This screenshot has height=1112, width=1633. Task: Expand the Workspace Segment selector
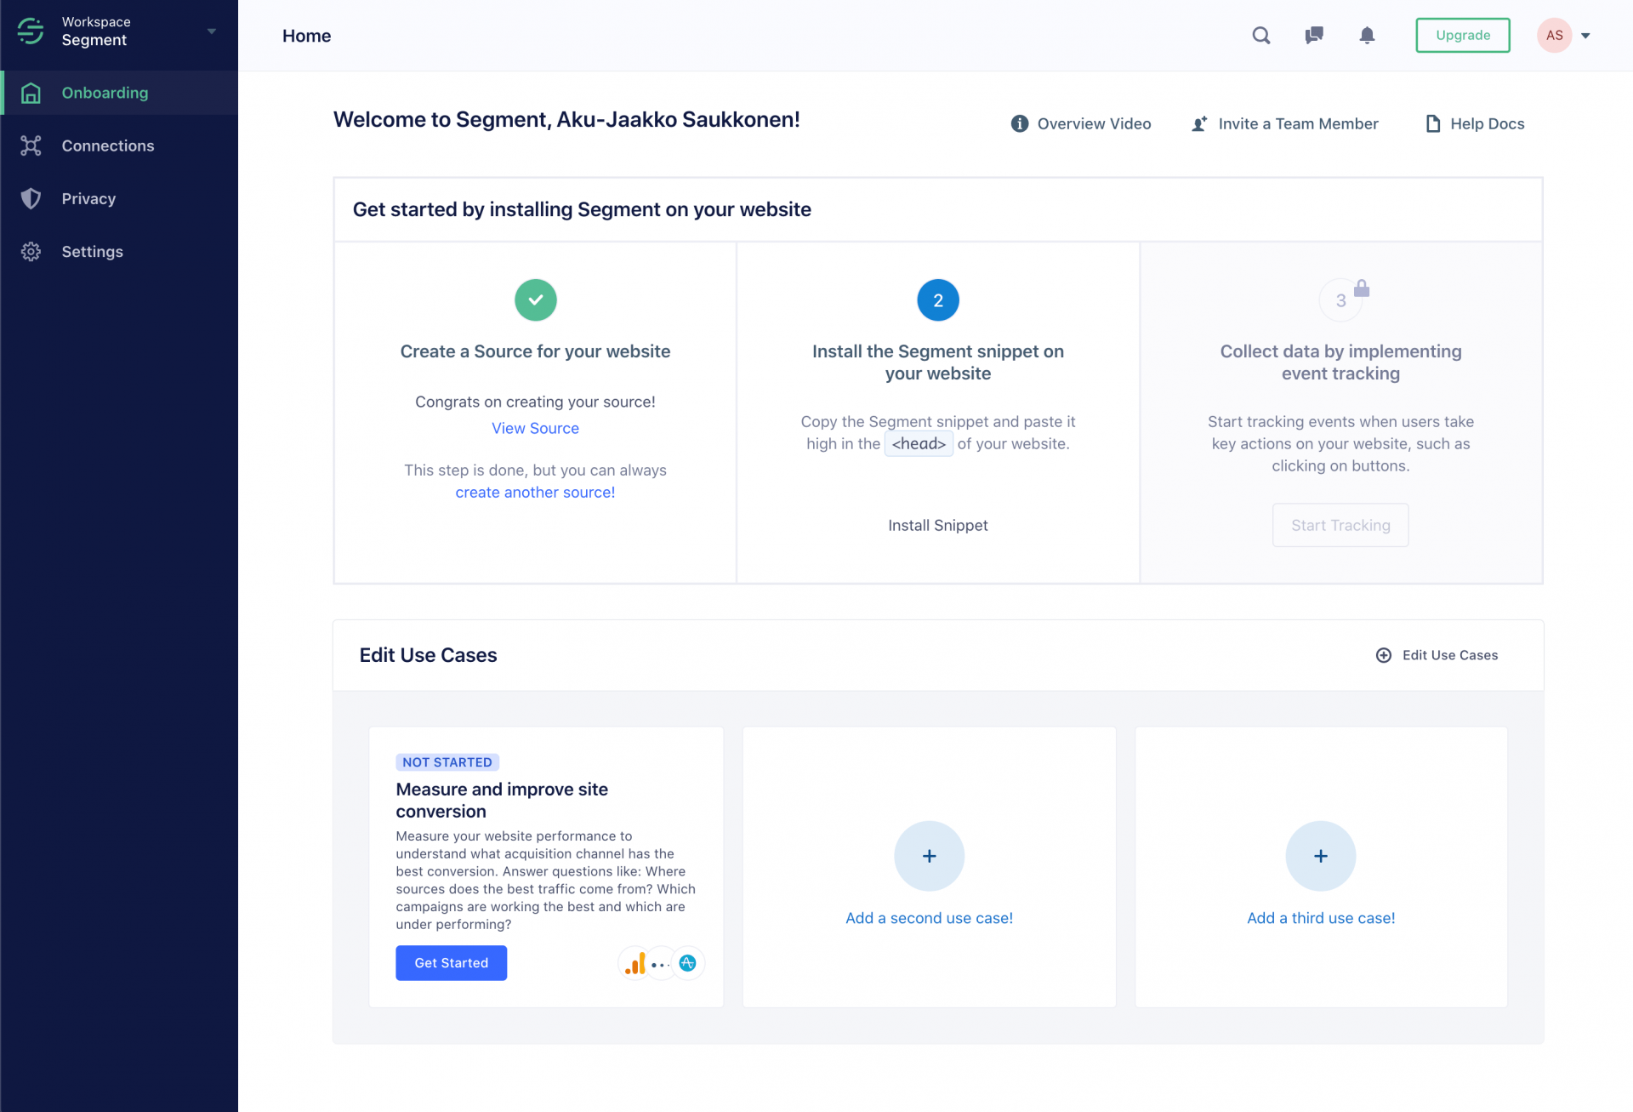click(x=211, y=30)
